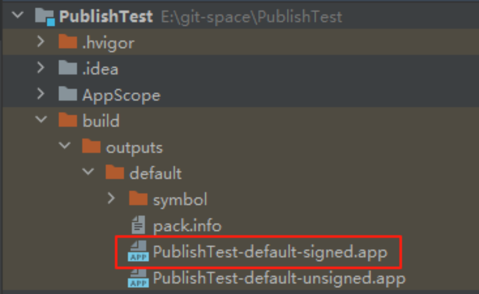Select the pack.info file name

(x=187, y=226)
